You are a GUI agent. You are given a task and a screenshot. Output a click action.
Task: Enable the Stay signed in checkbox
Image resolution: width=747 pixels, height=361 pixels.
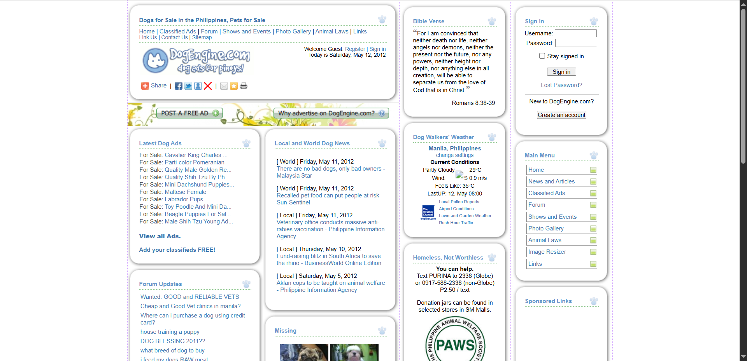pyautogui.click(x=542, y=56)
